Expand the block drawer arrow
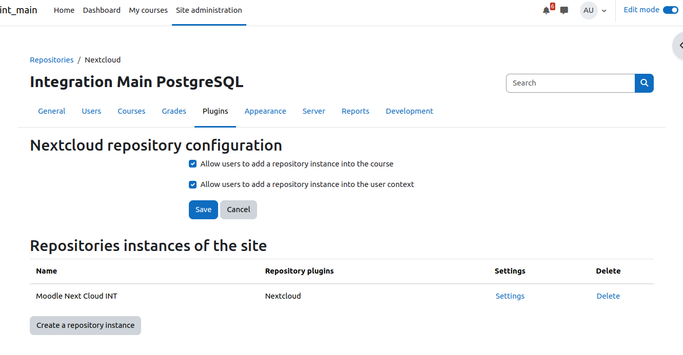 679,46
